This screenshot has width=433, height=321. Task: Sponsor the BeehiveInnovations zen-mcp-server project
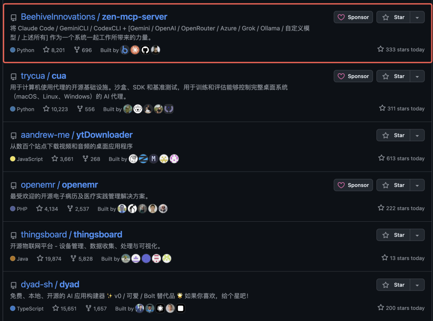point(353,17)
